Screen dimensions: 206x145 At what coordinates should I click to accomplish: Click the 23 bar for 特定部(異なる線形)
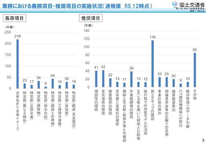25,86
